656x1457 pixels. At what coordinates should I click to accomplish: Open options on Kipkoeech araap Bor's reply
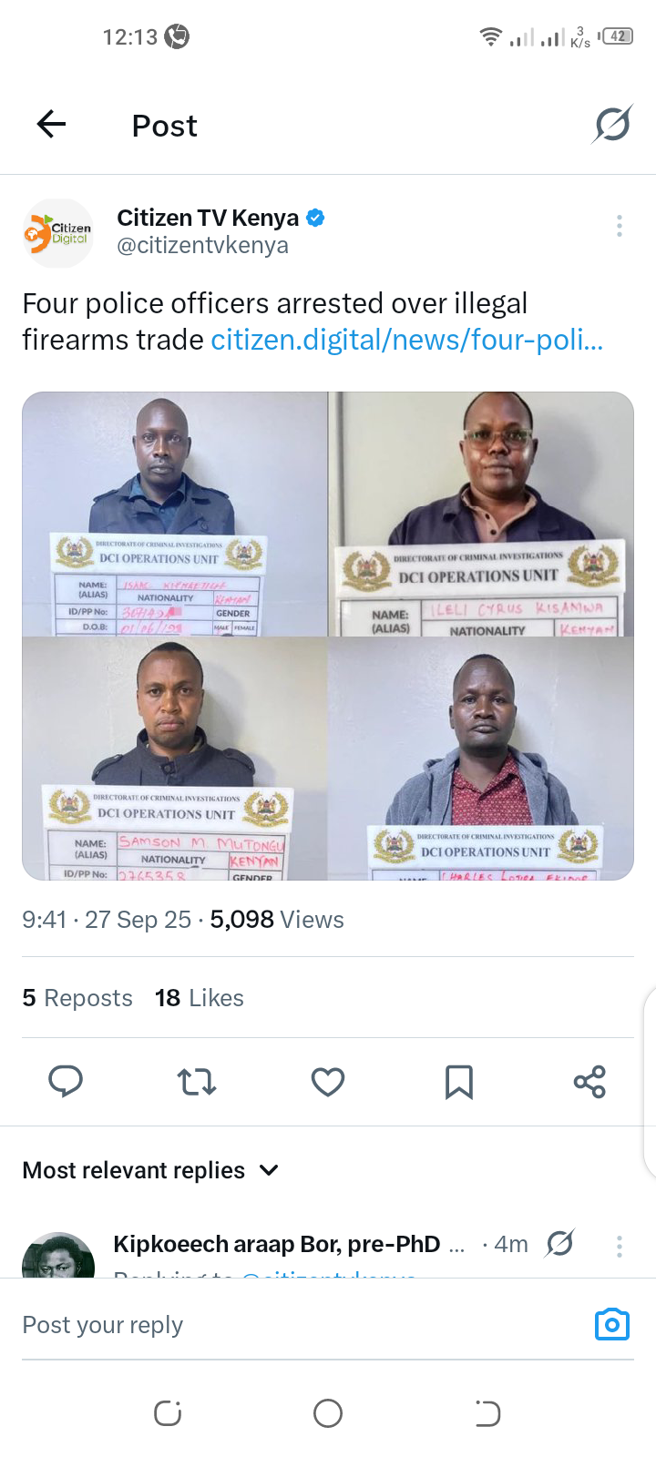pos(620,1246)
